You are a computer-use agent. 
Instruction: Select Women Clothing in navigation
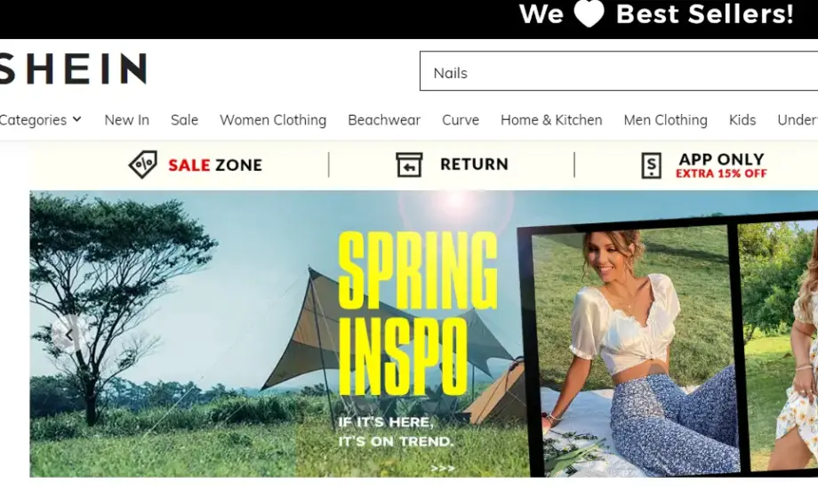pyautogui.click(x=273, y=120)
